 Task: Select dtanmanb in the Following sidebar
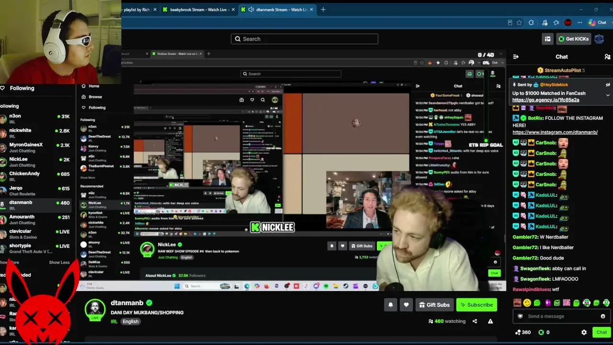[36, 205]
